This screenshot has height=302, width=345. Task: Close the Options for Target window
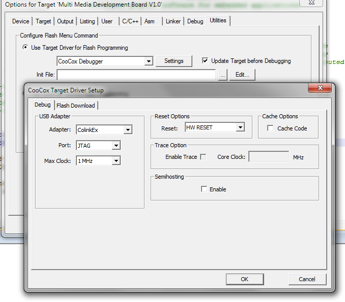[x=311, y=3]
